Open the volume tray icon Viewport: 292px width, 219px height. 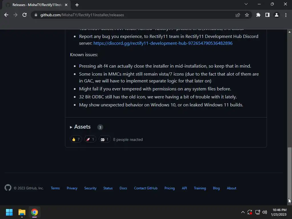pyautogui.click(x=264, y=212)
